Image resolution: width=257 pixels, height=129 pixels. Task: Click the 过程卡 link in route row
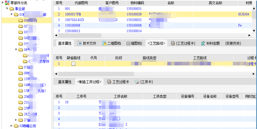[x=251, y=64]
